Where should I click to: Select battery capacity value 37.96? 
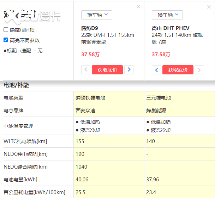[153, 180]
